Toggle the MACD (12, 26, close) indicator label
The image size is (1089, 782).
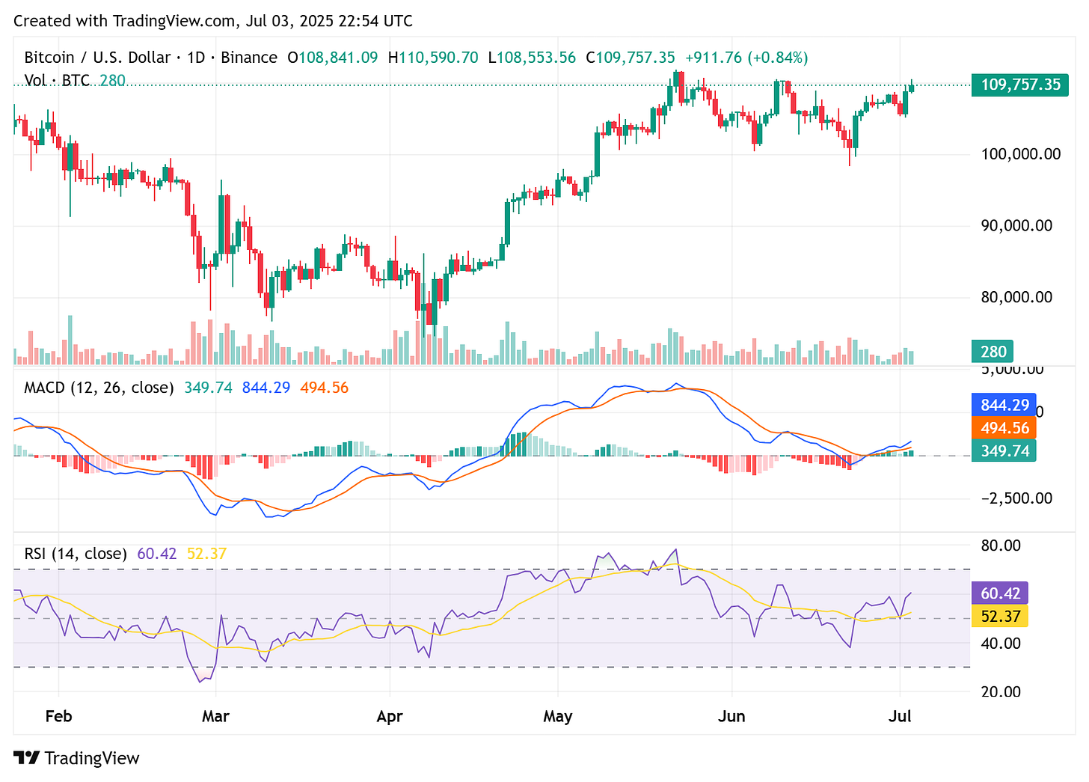[x=96, y=388]
